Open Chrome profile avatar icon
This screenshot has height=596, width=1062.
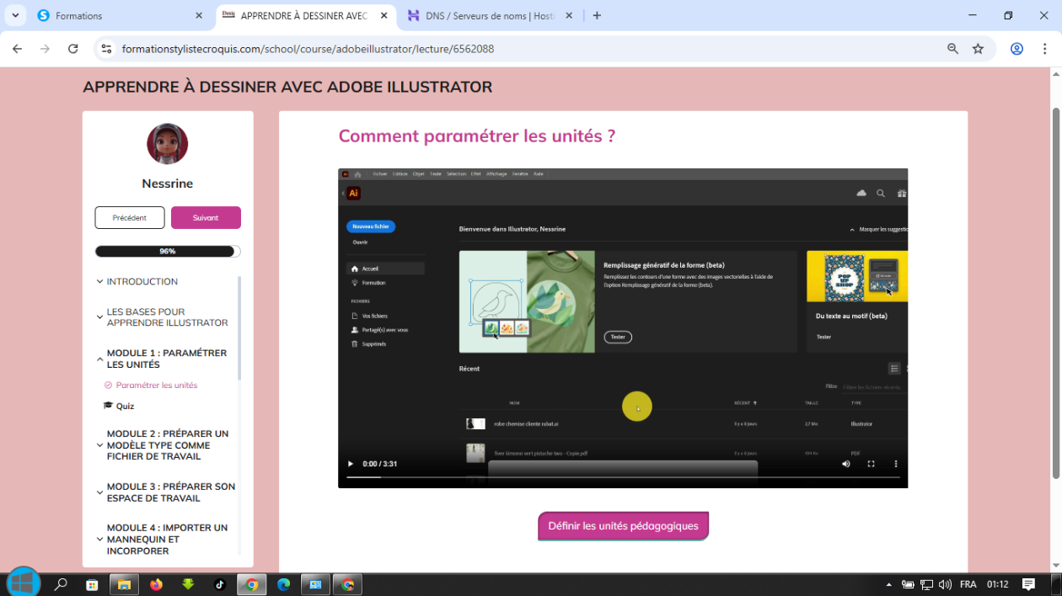tap(1016, 49)
